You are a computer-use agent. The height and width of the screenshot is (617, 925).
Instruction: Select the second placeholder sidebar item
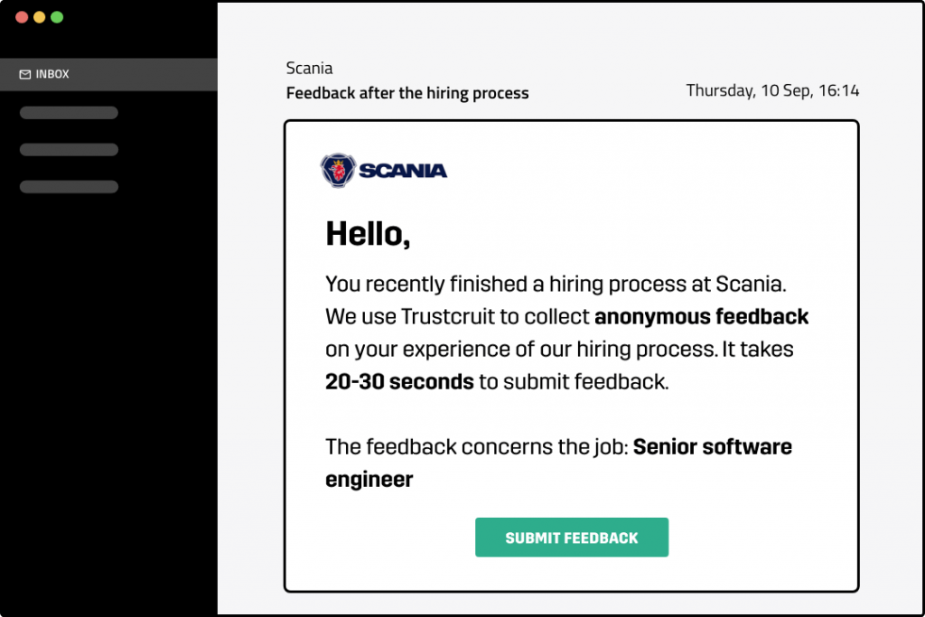point(69,150)
